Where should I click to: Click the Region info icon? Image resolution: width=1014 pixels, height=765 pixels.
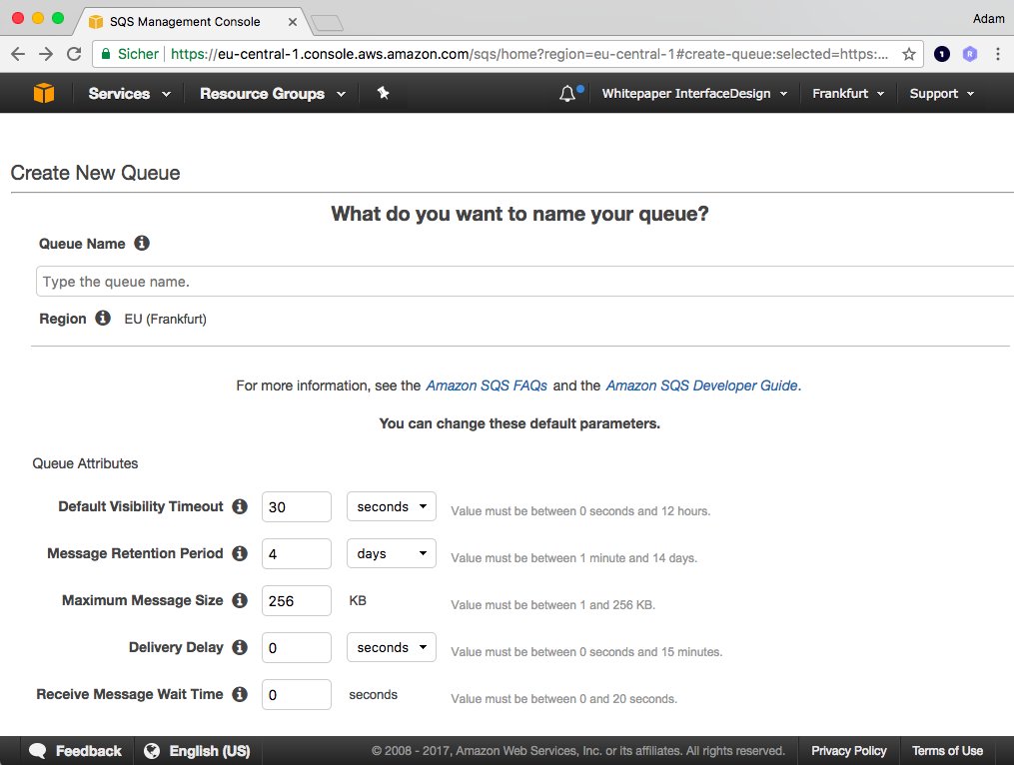[x=103, y=319]
